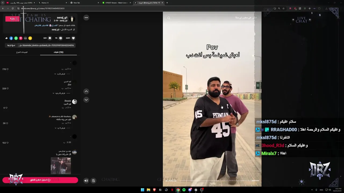Share video to WhatsApp
Screen dimensions: 344x193
coord(16,38)
